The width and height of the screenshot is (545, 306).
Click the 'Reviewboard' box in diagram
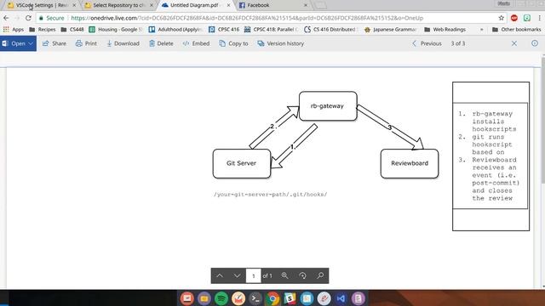point(410,163)
